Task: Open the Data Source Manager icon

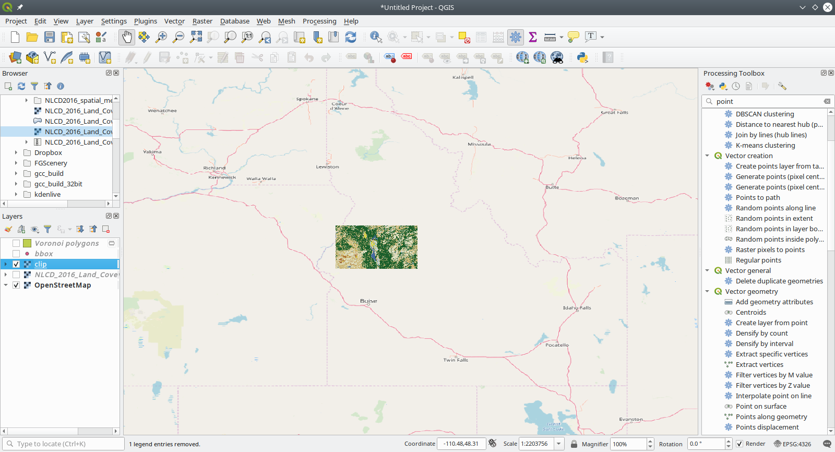Action: tap(15, 57)
